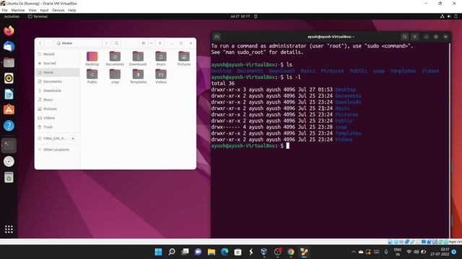Select Starred in Files sidebar
The image size is (462, 259).
point(58,63)
